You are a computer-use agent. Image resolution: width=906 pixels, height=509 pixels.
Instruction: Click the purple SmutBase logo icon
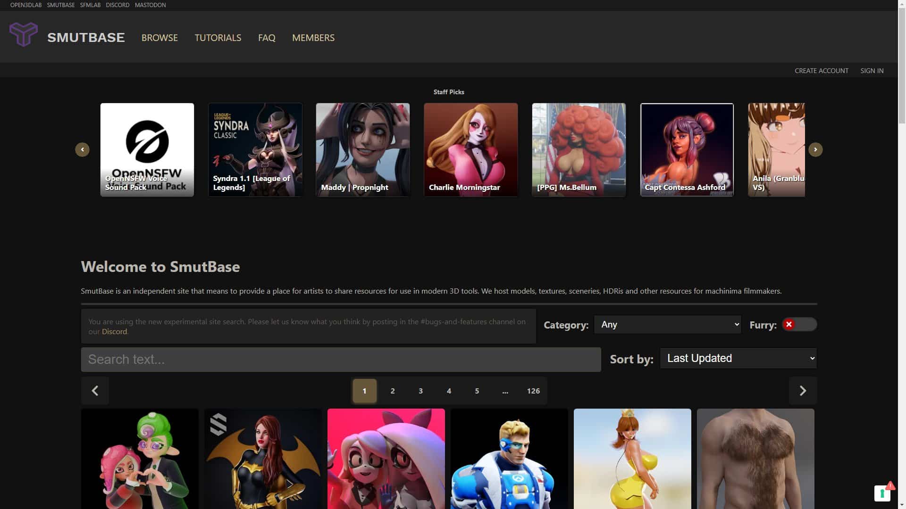24,34
